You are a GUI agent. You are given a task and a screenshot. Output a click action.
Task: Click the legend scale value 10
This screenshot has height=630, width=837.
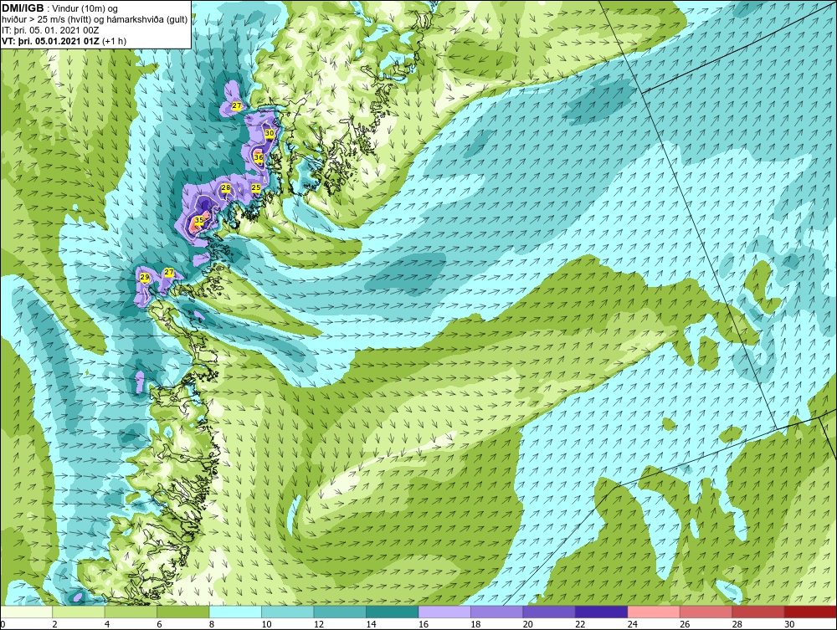(x=266, y=624)
